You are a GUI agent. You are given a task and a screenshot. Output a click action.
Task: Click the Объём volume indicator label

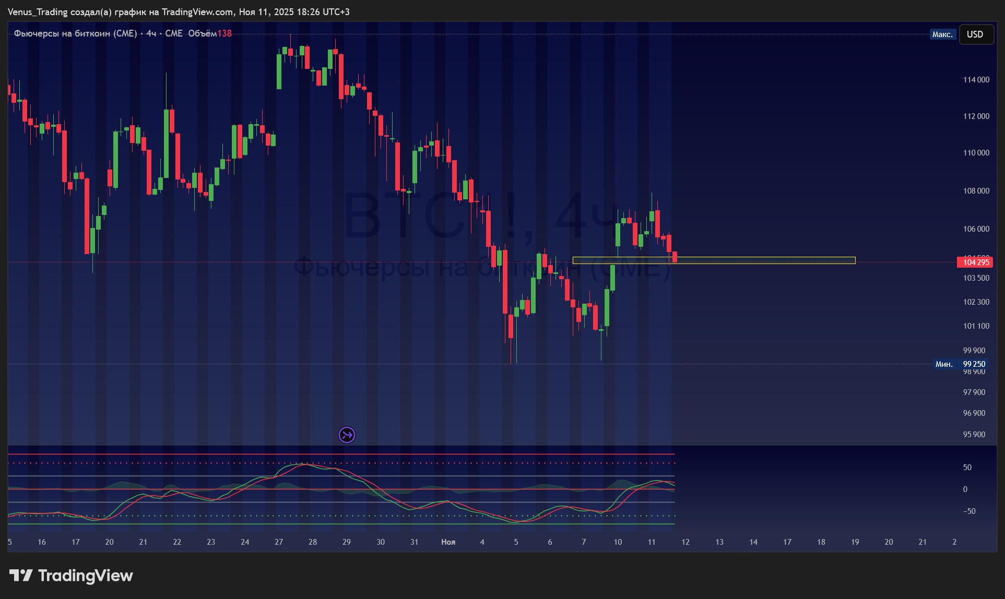click(202, 33)
